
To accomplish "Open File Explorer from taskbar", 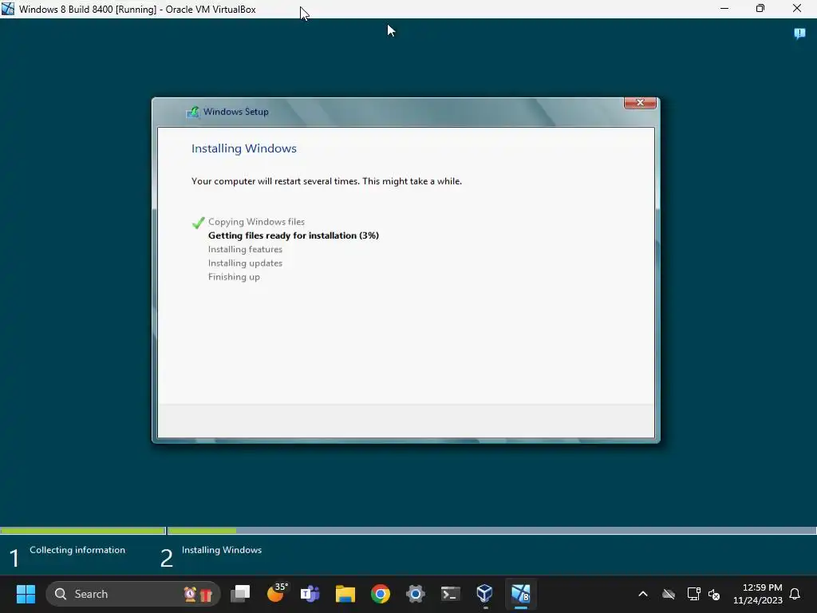I will (345, 594).
